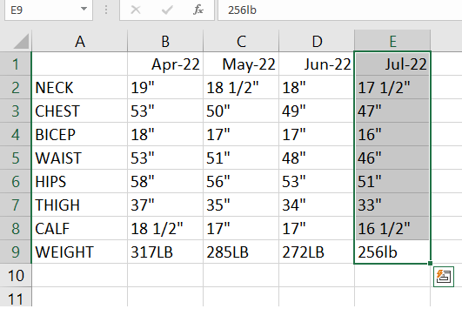Select row 5 header
Viewport: 462px width, 329px height.
[x=16, y=158]
